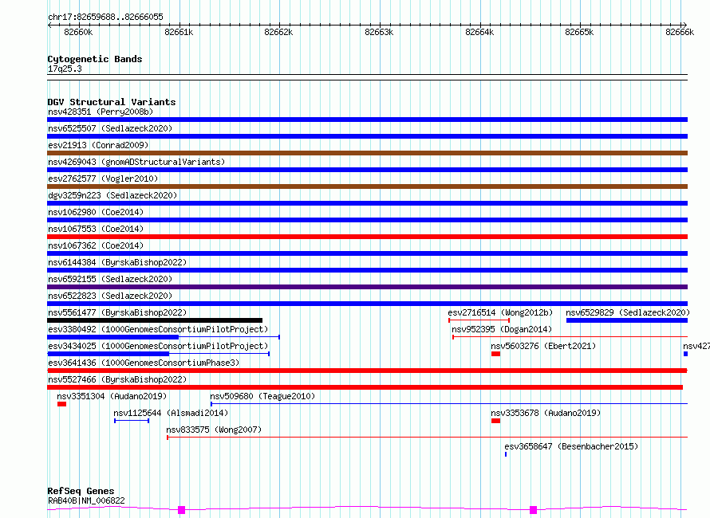Screen dimensions: 710x518
Task: Select the tiny blue mark under esv3658647
Action: point(506,454)
